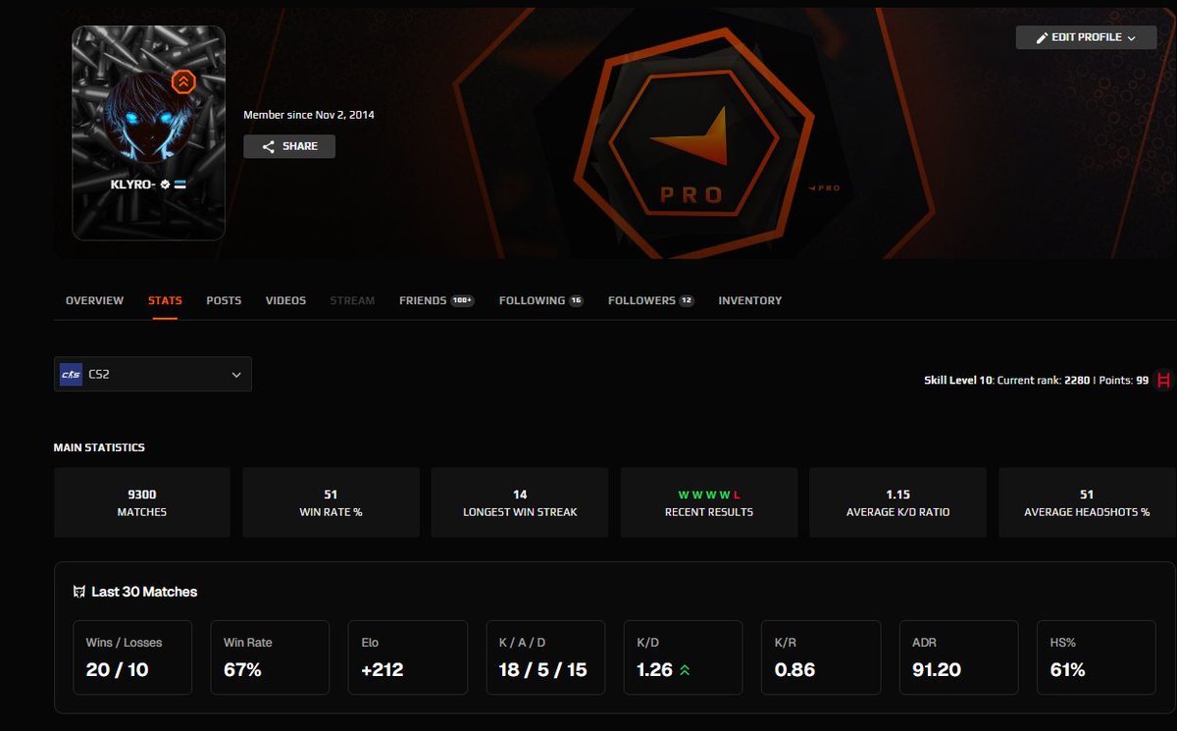Click the Longest Win Streak card
The width and height of the screenshot is (1177, 731).
point(520,502)
